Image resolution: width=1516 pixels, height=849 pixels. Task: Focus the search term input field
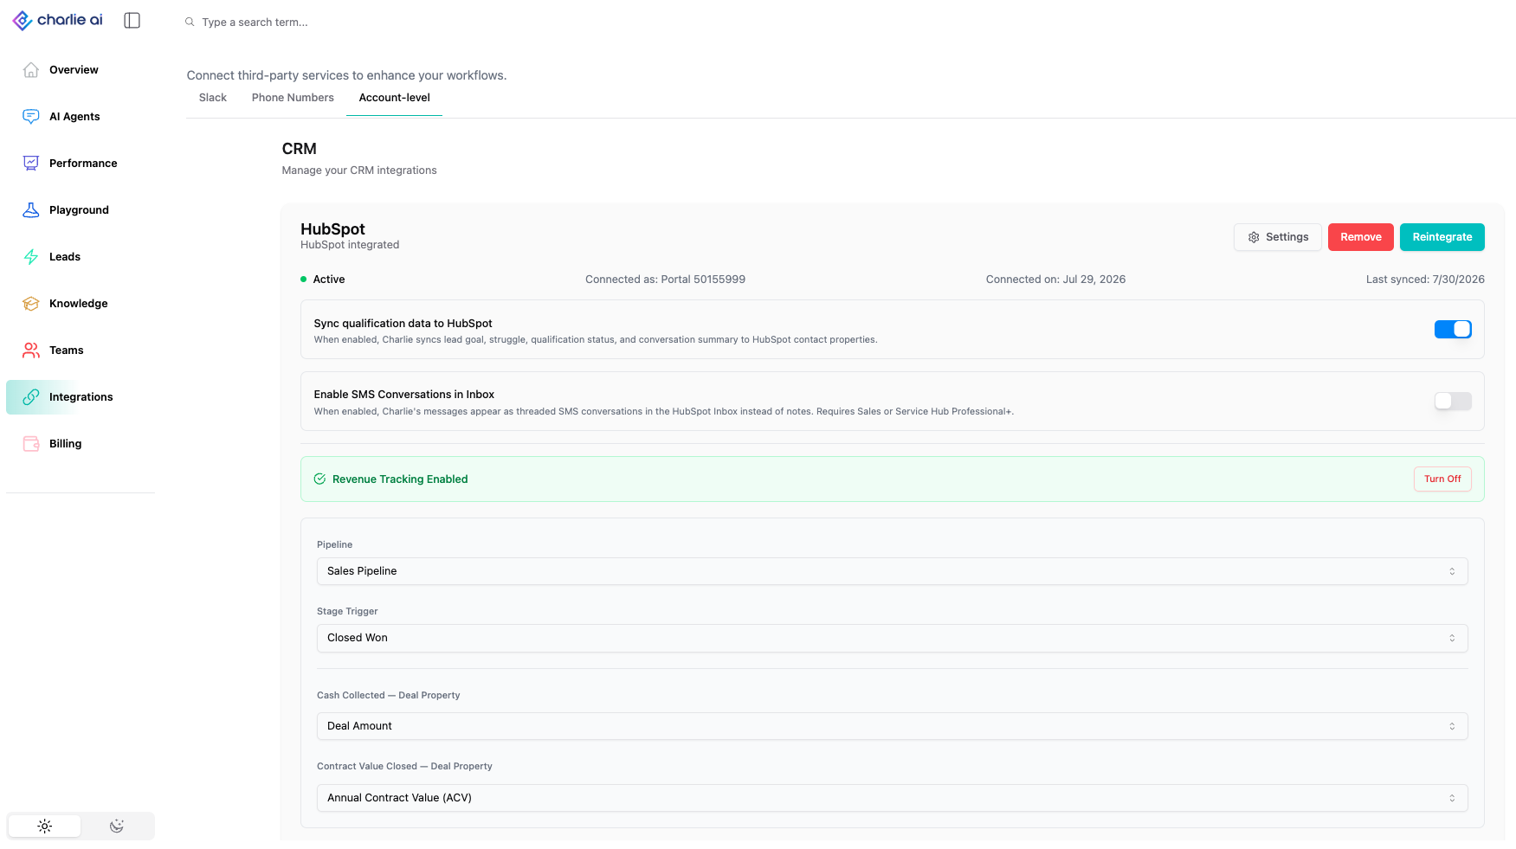pyautogui.click(x=346, y=23)
